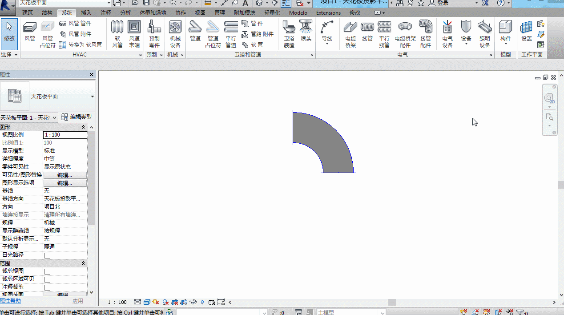564x315 pixels.
Task: Select the 风管 管件 duct fitting tool
Action: pyautogui.click(x=76, y=23)
